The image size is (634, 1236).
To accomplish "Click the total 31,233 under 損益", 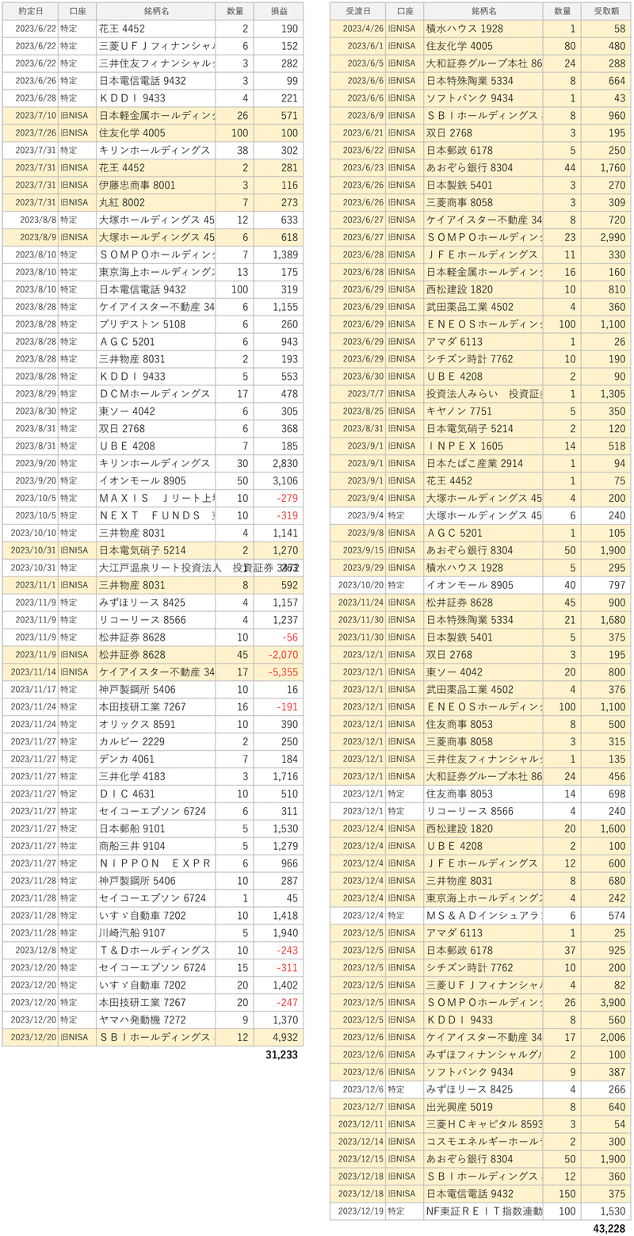I will click(281, 1054).
